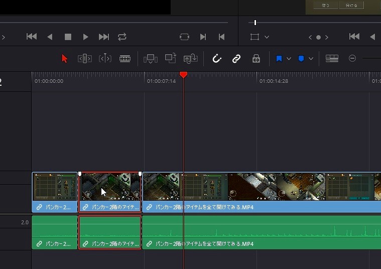Image resolution: width=381 pixels, height=269 pixels.
Task: Open the timeline view options icon
Action: click(x=332, y=59)
